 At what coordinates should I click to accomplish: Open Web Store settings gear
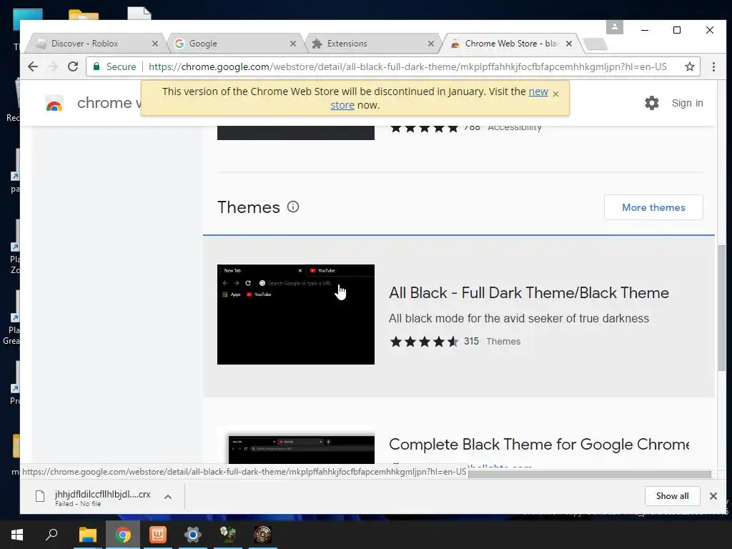(x=652, y=103)
